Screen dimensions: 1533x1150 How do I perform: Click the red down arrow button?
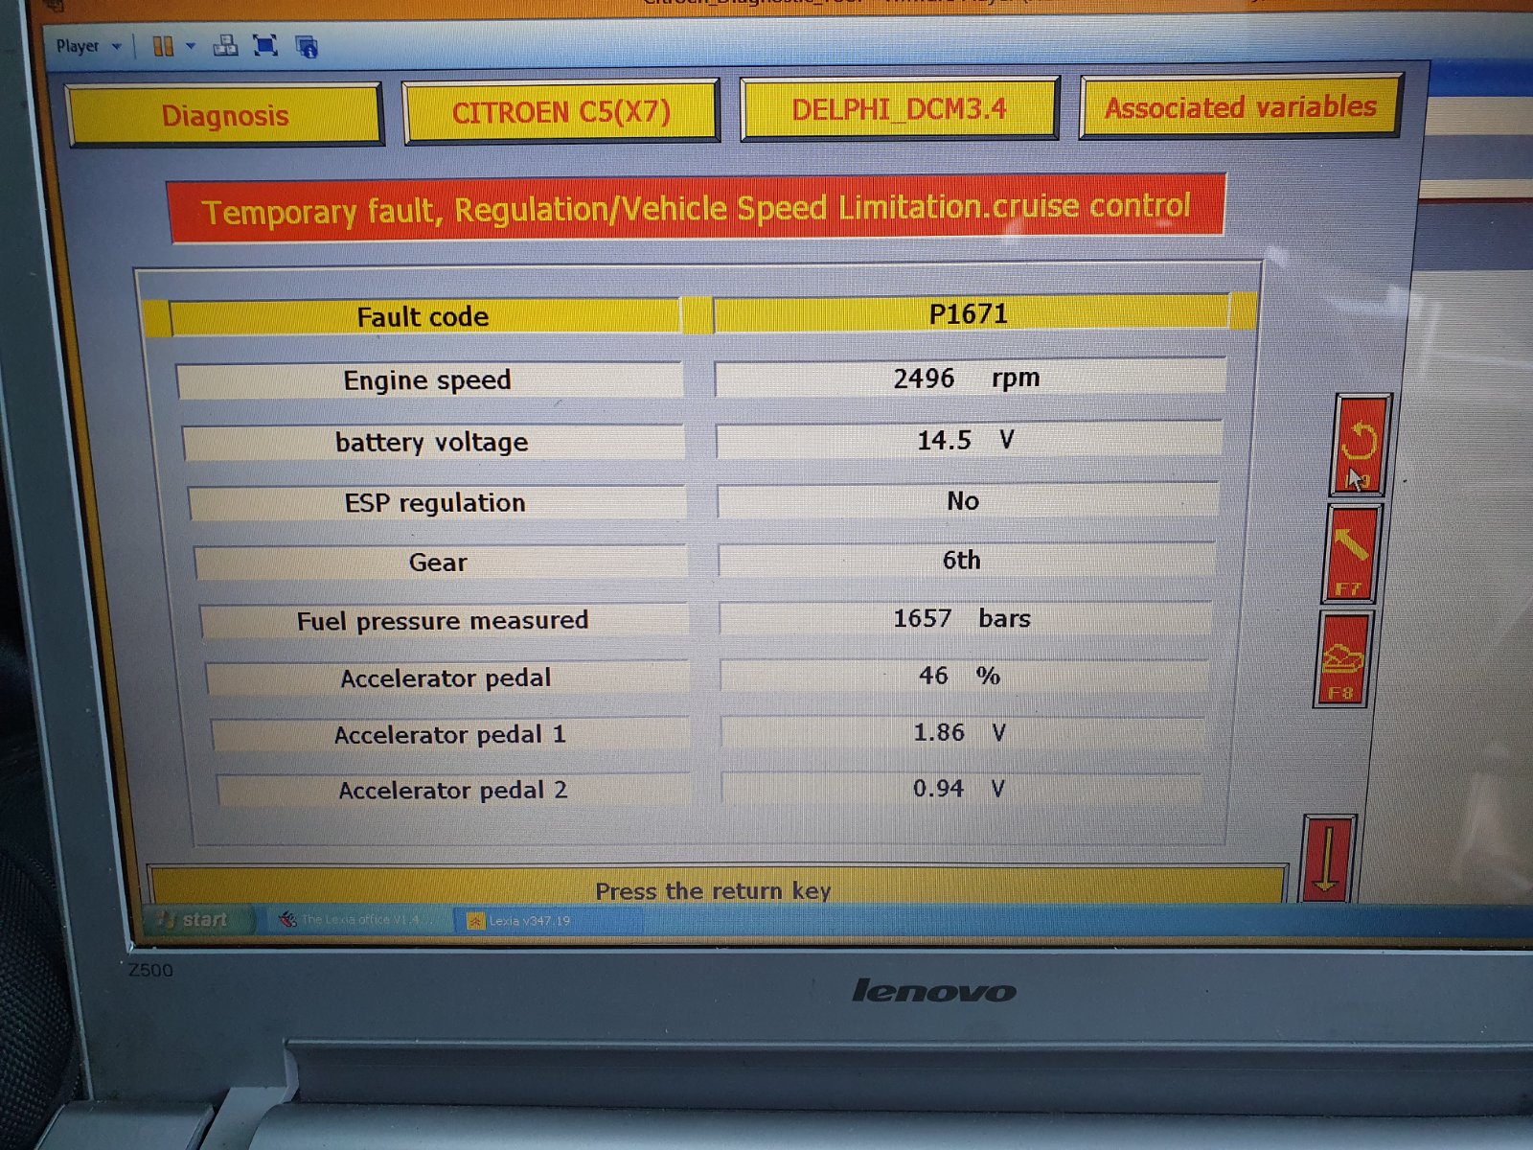(x=1328, y=860)
